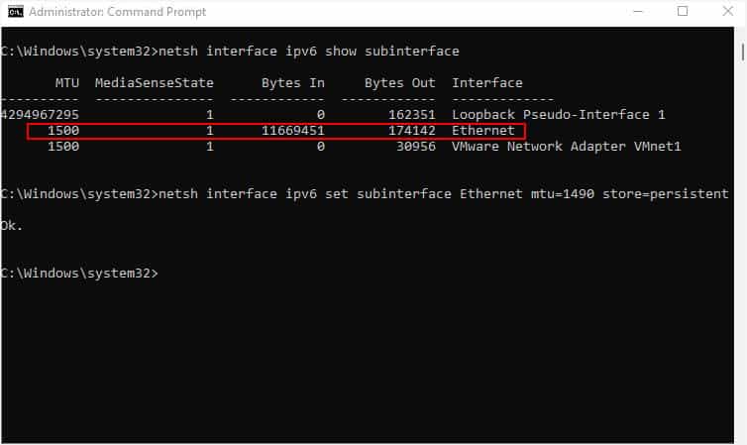Screen dimensions: 747x445
Task: Click the show subinterface command line
Action: pyautogui.click(x=230, y=51)
